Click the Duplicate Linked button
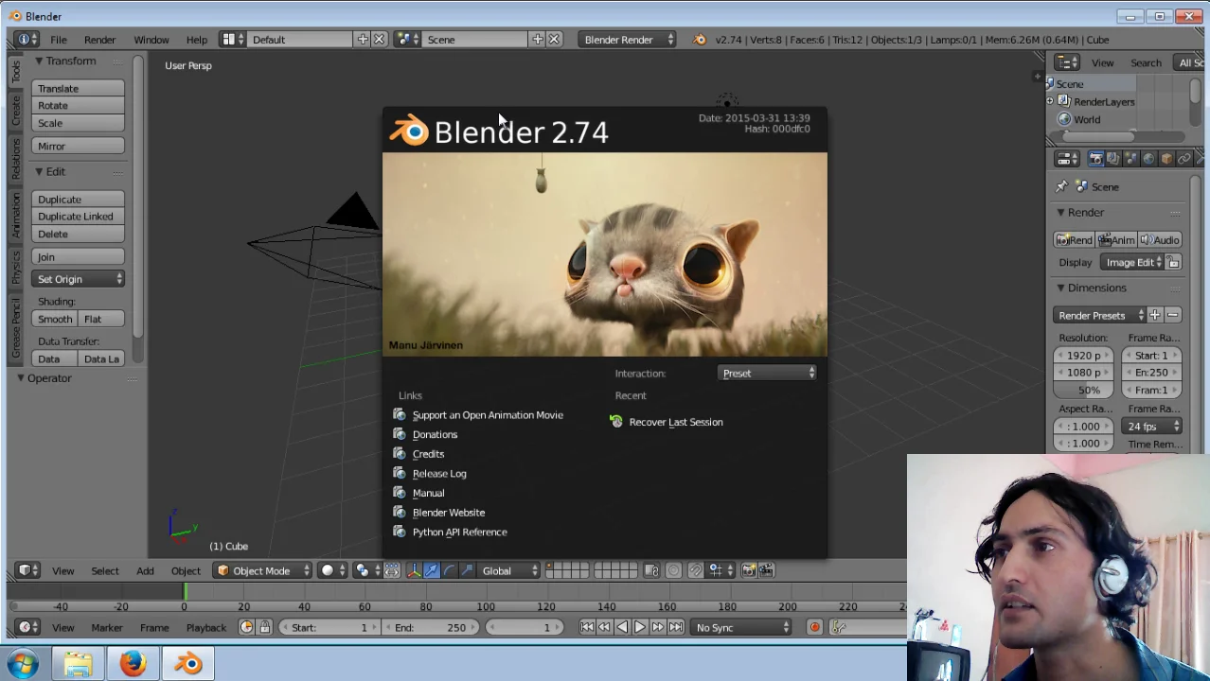This screenshot has width=1210, height=681. click(x=79, y=216)
